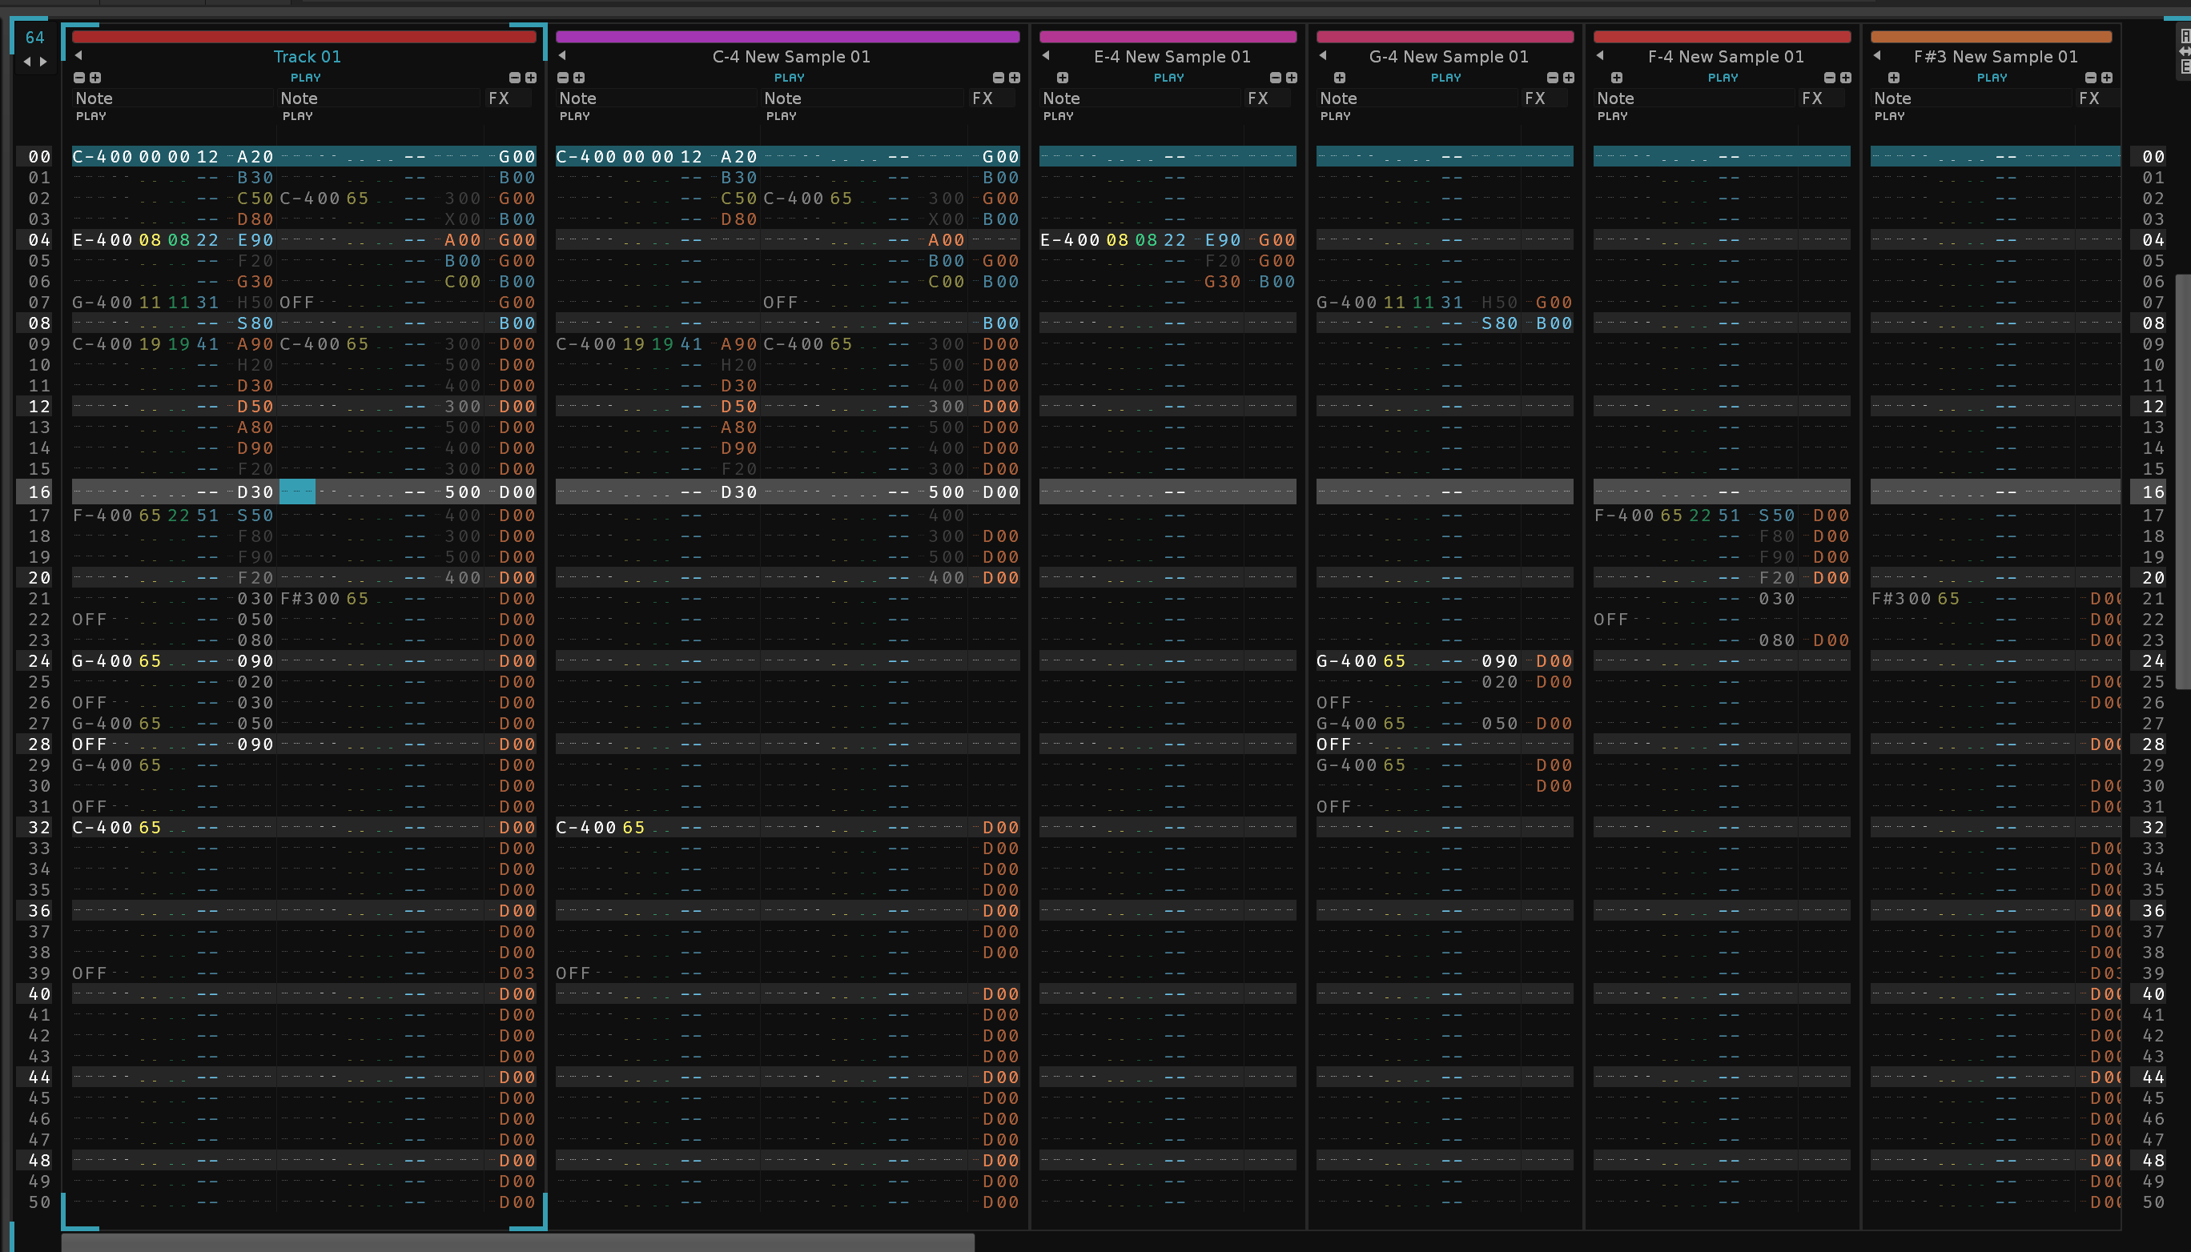
Task: Click the horizontal scrollbar at bottom
Action: 517,1242
